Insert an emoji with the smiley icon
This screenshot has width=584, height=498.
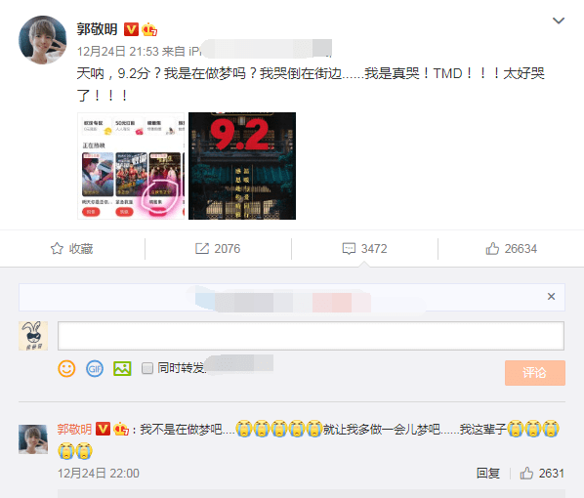point(66,369)
